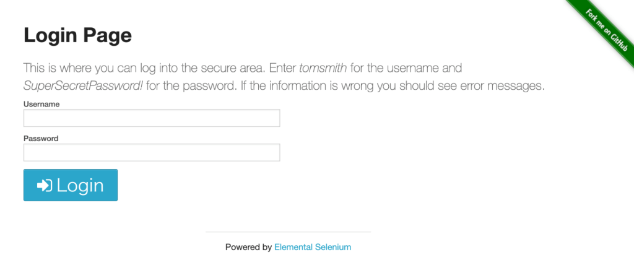Click the horizontal divider above the footer

pos(288,232)
